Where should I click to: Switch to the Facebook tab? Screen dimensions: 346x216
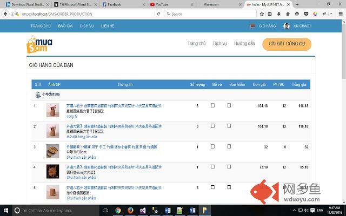(124, 4)
